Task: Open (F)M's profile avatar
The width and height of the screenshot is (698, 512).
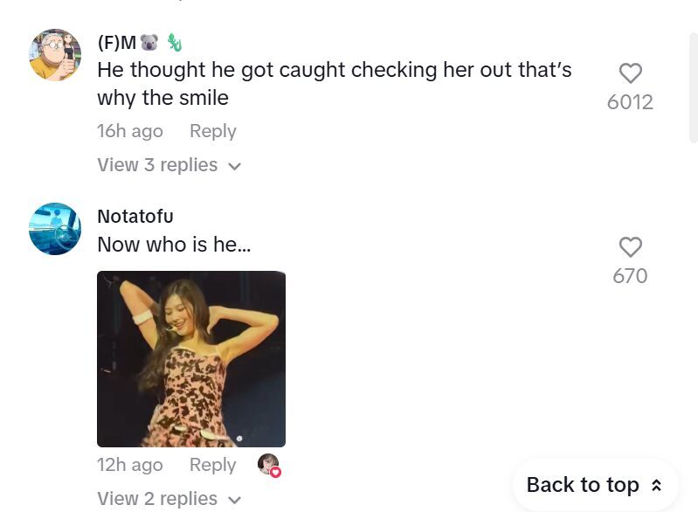Action: [x=55, y=54]
